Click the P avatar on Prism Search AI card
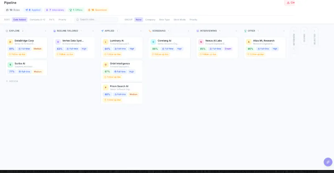 pos(106,87)
